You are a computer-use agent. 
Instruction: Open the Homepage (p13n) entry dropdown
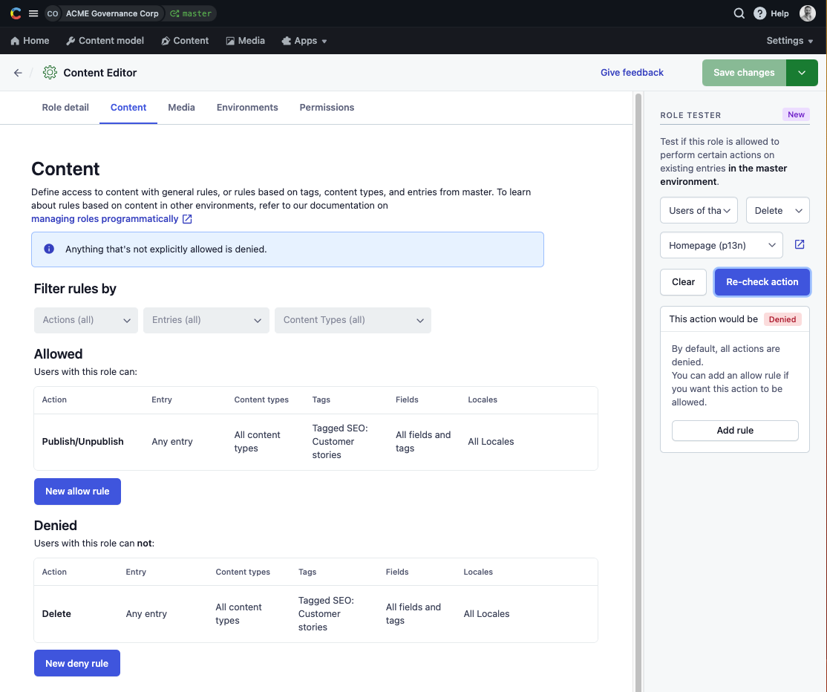pyautogui.click(x=722, y=245)
